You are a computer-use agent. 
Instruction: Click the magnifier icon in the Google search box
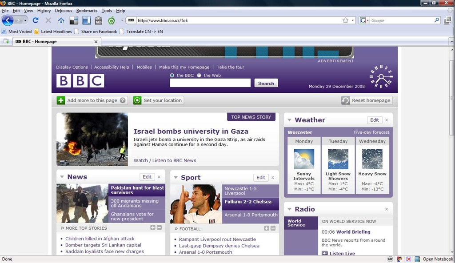tap(437, 20)
